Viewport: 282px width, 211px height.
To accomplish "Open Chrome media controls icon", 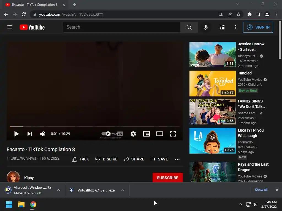I will 258,14.
